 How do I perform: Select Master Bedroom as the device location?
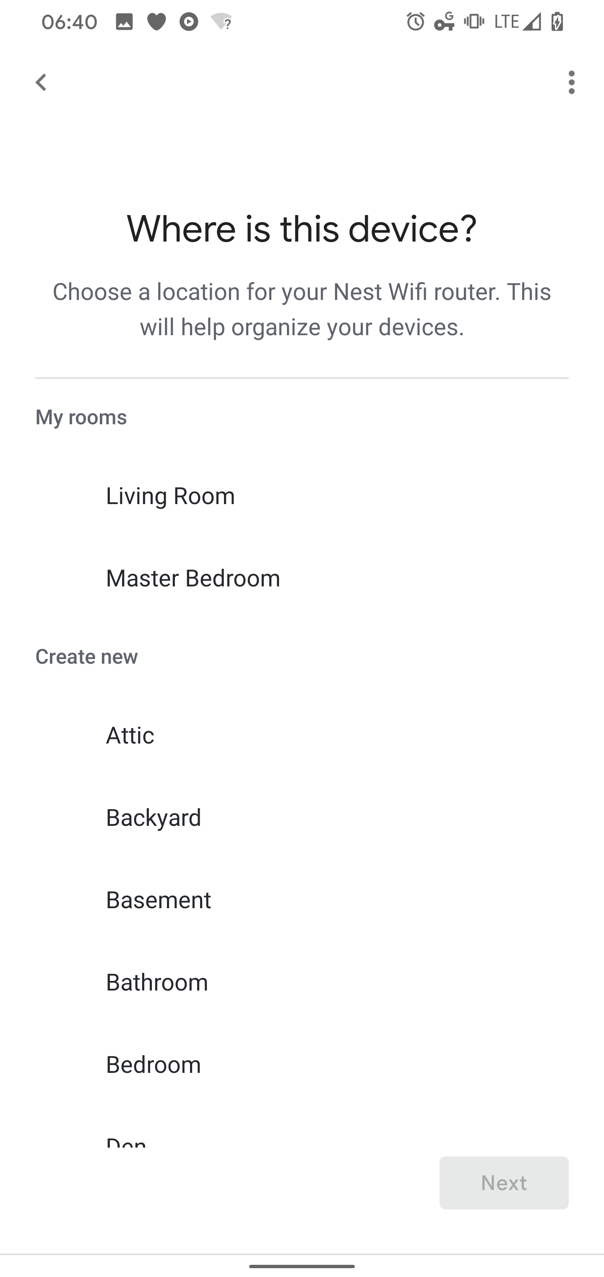point(193,578)
